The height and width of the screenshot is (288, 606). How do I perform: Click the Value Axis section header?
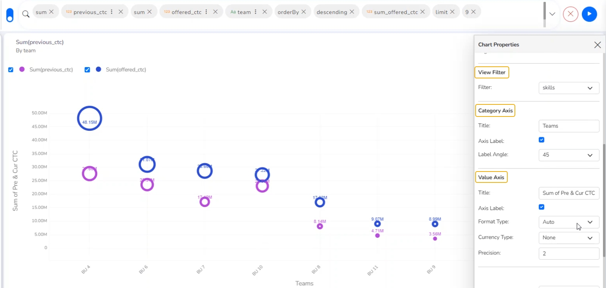point(491,177)
